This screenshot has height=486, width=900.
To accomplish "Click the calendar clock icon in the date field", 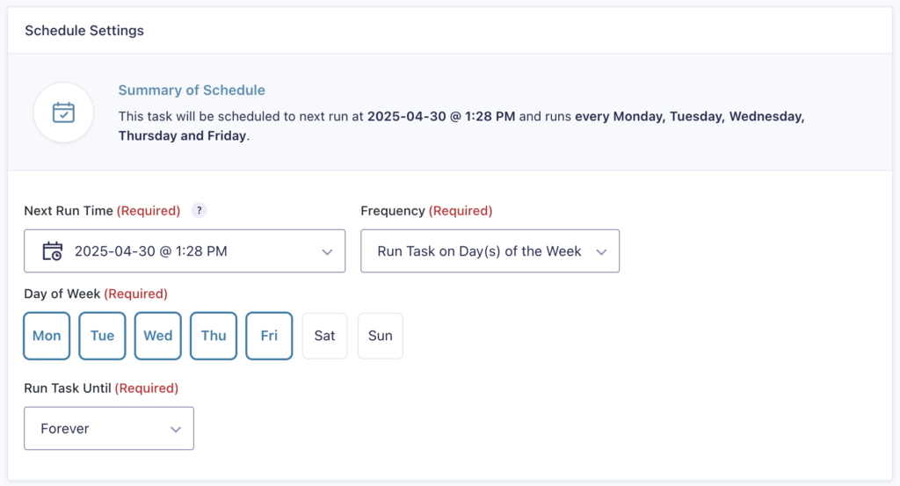I will 53,251.
